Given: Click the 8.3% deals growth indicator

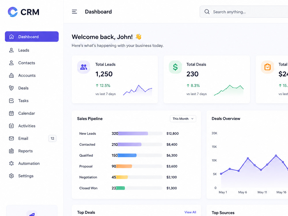Looking at the screenshot, I should coord(193,86).
